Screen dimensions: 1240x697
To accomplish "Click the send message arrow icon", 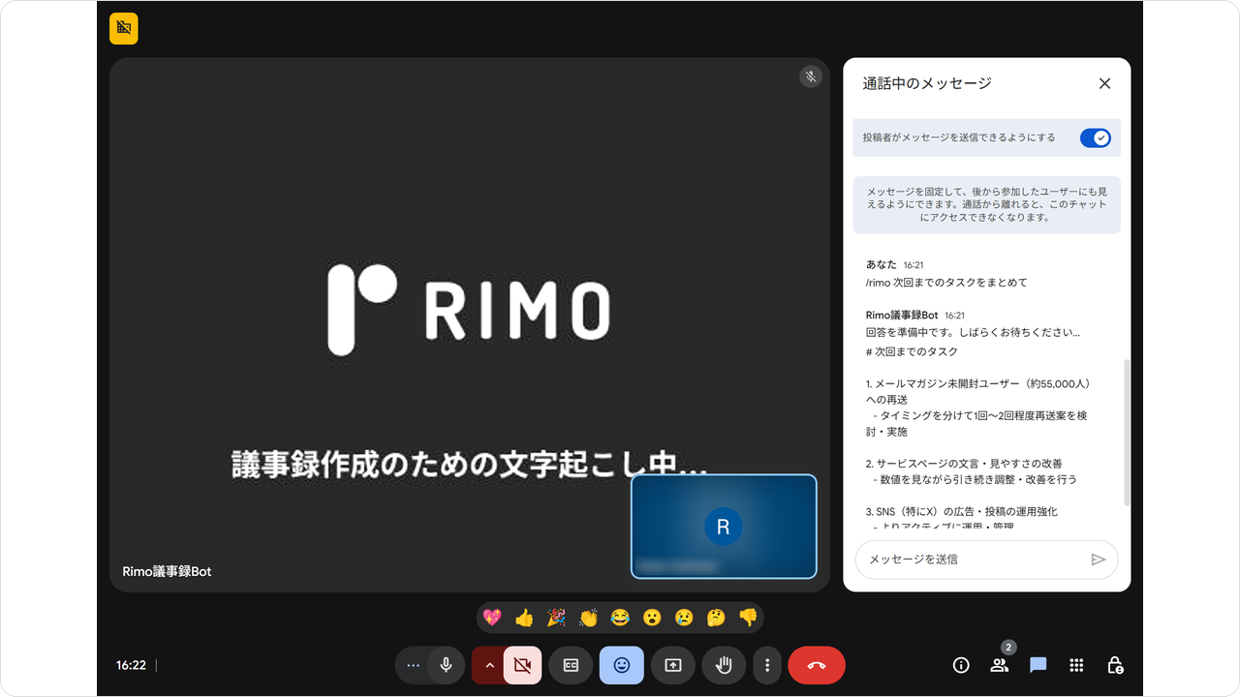I will (1098, 560).
